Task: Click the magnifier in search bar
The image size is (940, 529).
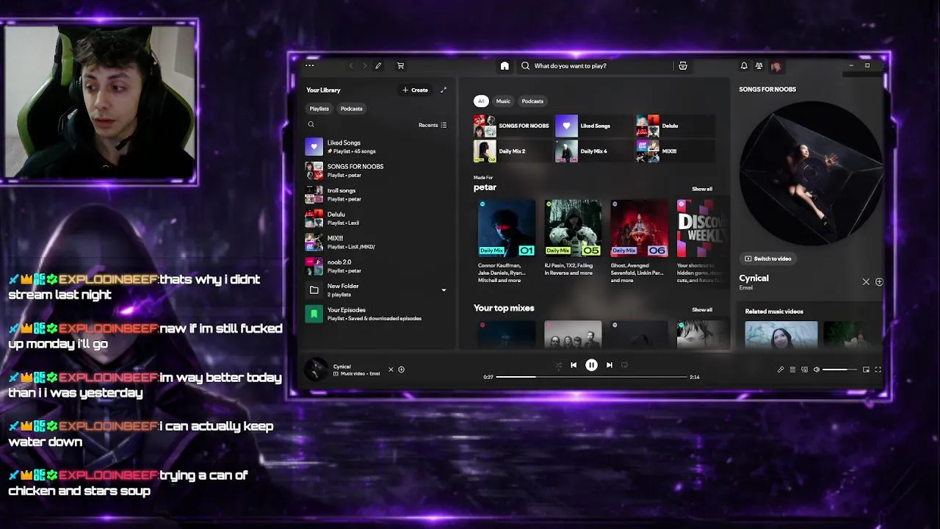Action: [x=525, y=66]
